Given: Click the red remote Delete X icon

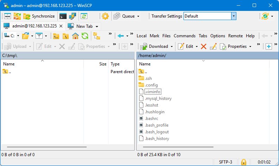Looking at the screenshot, I should [204, 46].
